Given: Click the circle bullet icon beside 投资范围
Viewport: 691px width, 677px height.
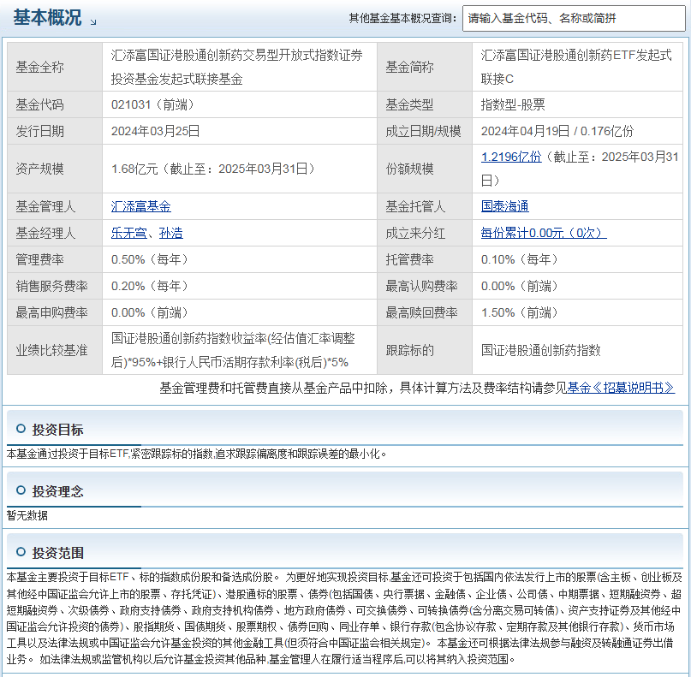Looking at the screenshot, I should (x=21, y=552).
